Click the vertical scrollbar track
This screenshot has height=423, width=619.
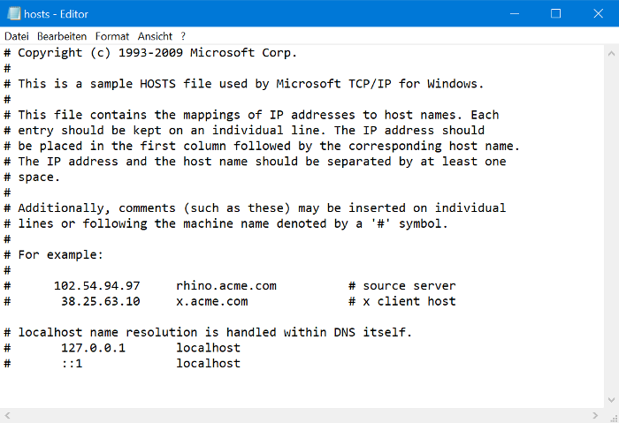(611, 221)
